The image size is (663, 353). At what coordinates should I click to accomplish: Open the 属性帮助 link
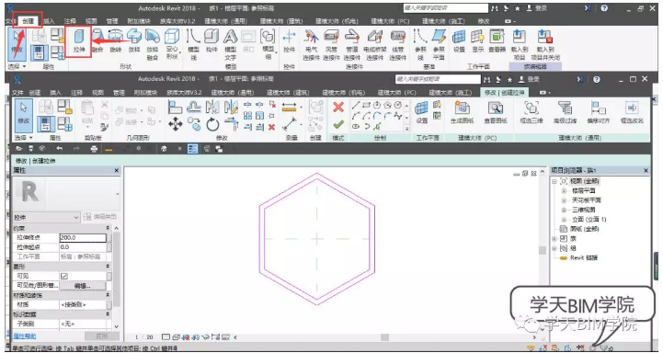pyautogui.click(x=25, y=336)
